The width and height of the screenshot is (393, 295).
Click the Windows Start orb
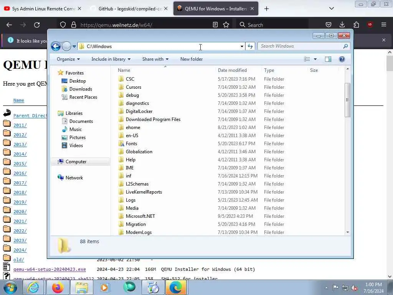pyautogui.click(x=10, y=287)
